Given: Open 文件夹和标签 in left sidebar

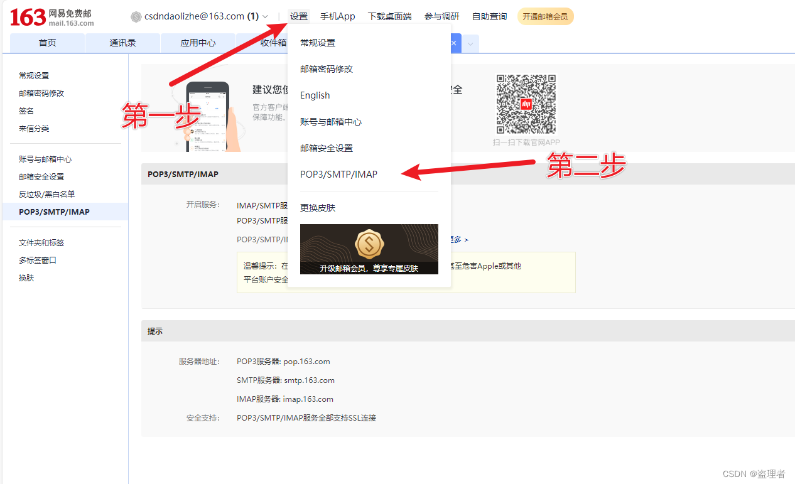Looking at the screenshot, I should (x=41, y=242).
